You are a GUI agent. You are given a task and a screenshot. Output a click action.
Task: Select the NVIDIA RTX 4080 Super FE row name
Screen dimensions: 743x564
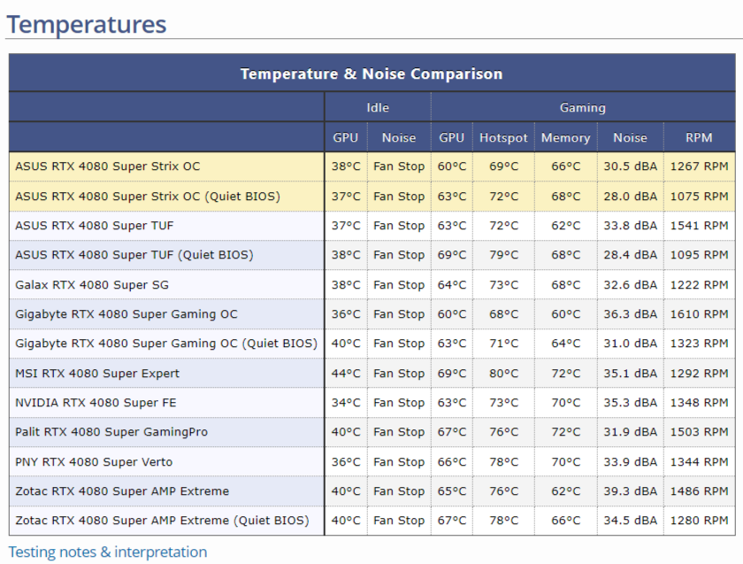96,403
